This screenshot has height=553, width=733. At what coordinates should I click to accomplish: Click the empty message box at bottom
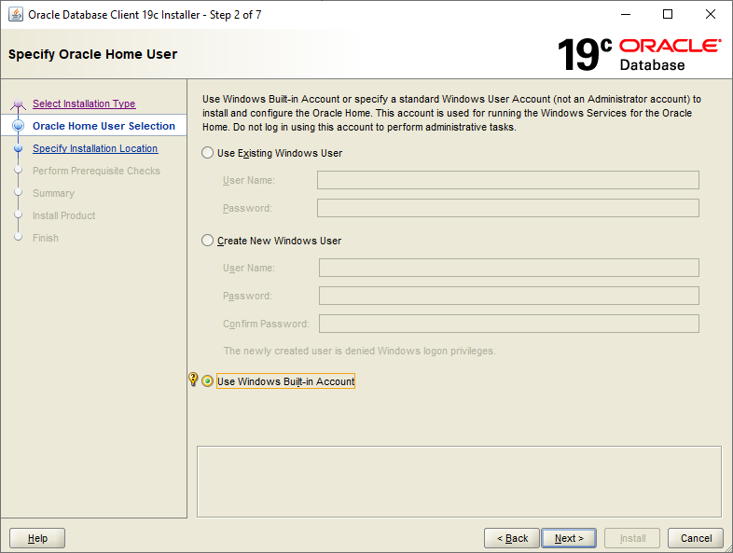point(459,481)
